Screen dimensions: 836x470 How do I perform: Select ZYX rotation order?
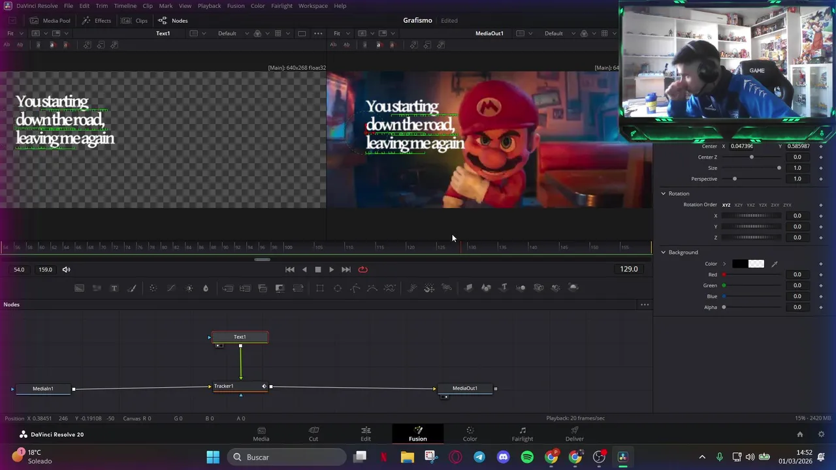(787, 205)
